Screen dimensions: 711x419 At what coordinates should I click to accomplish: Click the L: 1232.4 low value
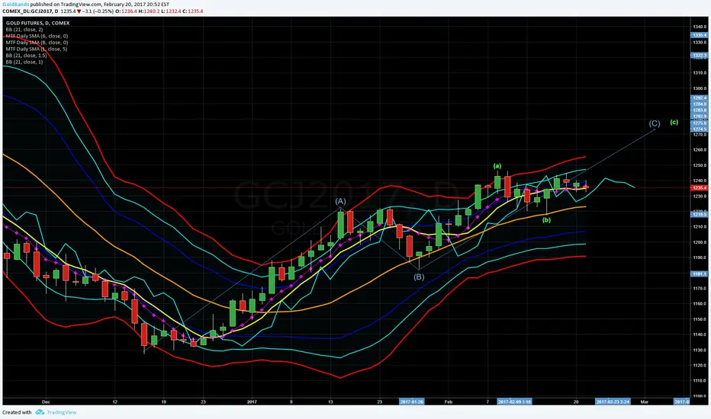point(171,11)
